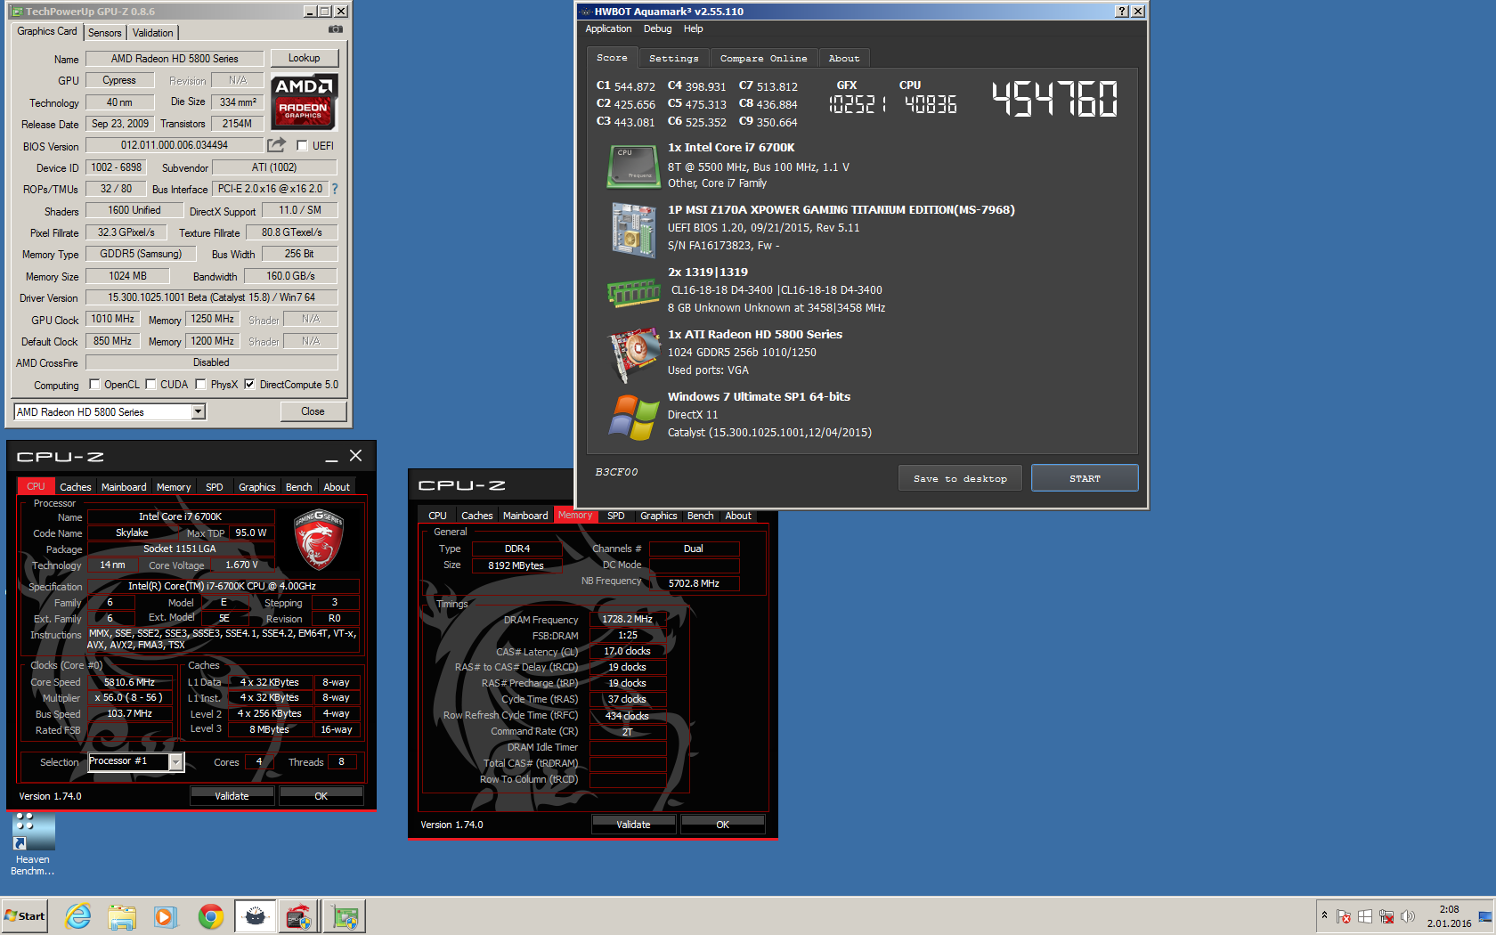Open the Help menu in Aquamark
1496x935 pixels.
(694, 29)
